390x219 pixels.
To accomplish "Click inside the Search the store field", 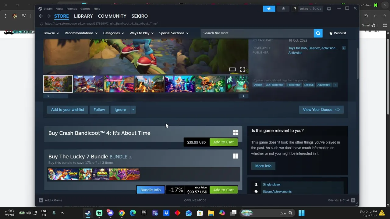I will click(x=257, y=33).
